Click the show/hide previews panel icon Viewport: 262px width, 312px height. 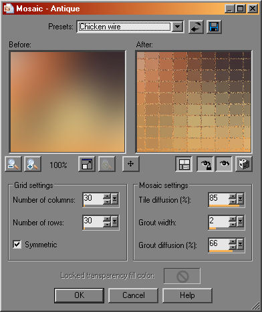tap(184, 164)
